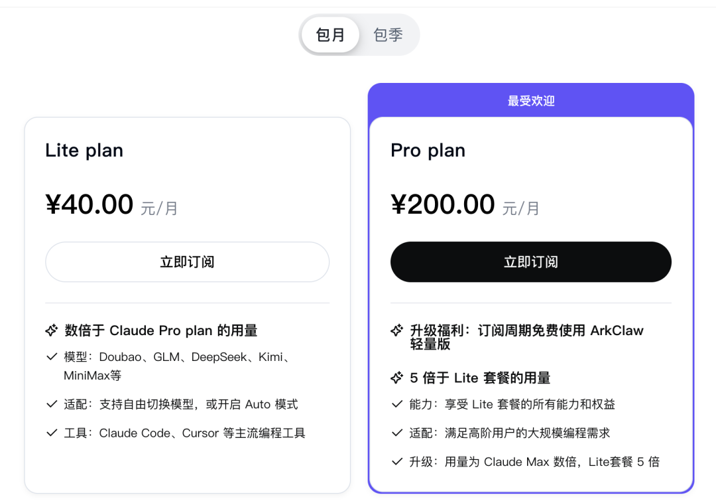
Task: Click the checkmark beside Pro plan's 升级 row
Action: click(x=396, y=461)
